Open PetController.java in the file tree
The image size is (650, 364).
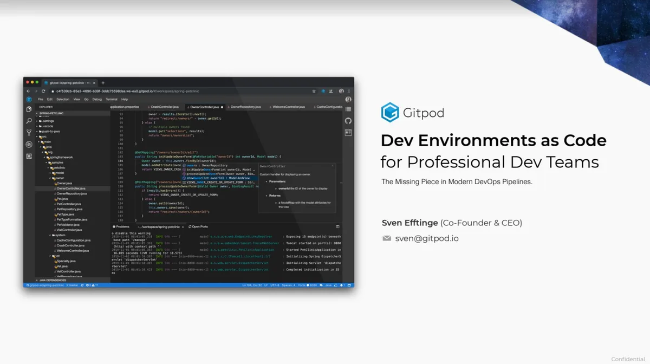[69, 204]
